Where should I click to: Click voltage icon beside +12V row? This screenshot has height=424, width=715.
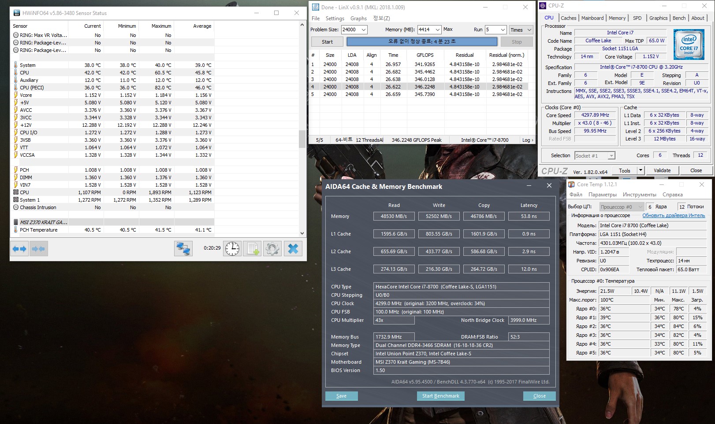click(x=16, y=125)
